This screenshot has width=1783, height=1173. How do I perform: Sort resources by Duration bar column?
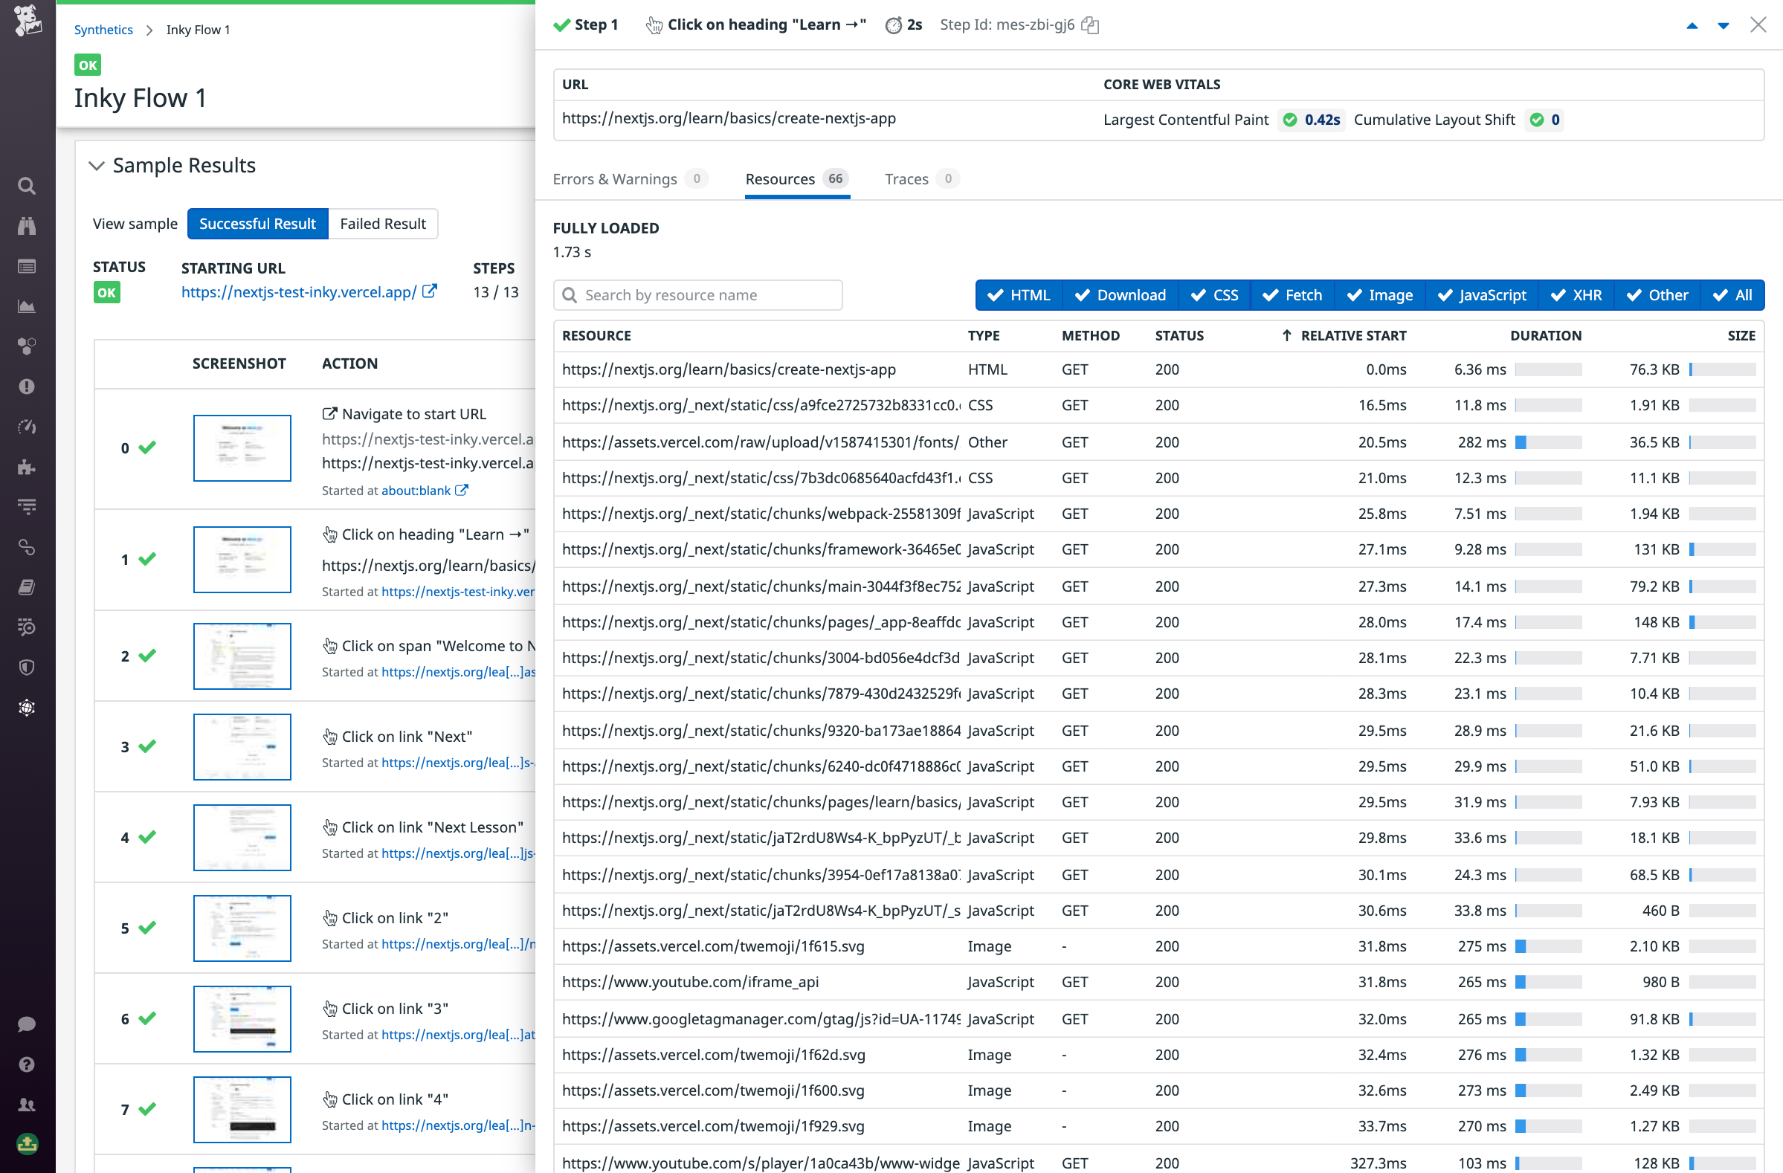coord(1547,335)
